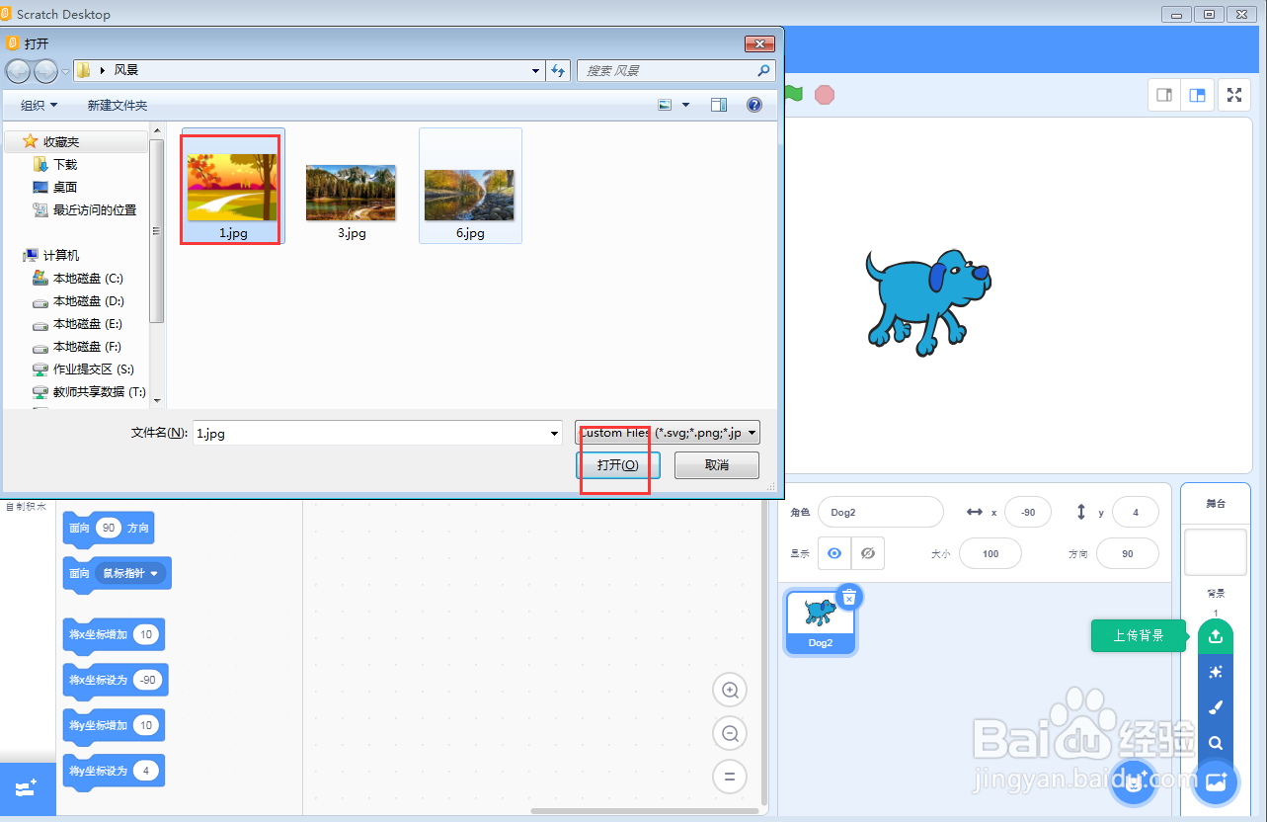Zoom out the code workspace
Image resolution: width=1267 pixels, height=822 pixels.
tap(731, 733)
